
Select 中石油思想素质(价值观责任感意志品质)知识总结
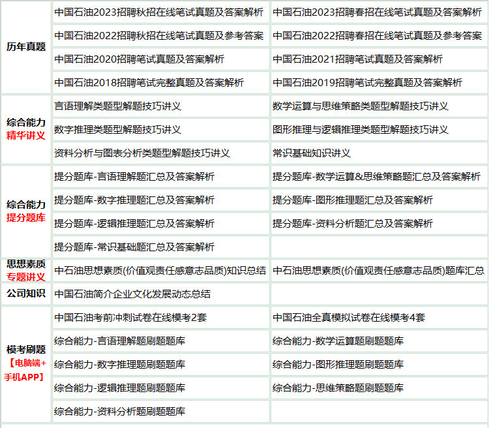click(160, 270)
